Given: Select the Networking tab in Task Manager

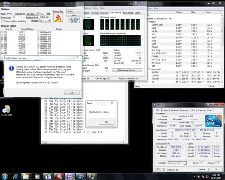Looking at the screenshot, I should pyautogui.click(x=128, y=13).
